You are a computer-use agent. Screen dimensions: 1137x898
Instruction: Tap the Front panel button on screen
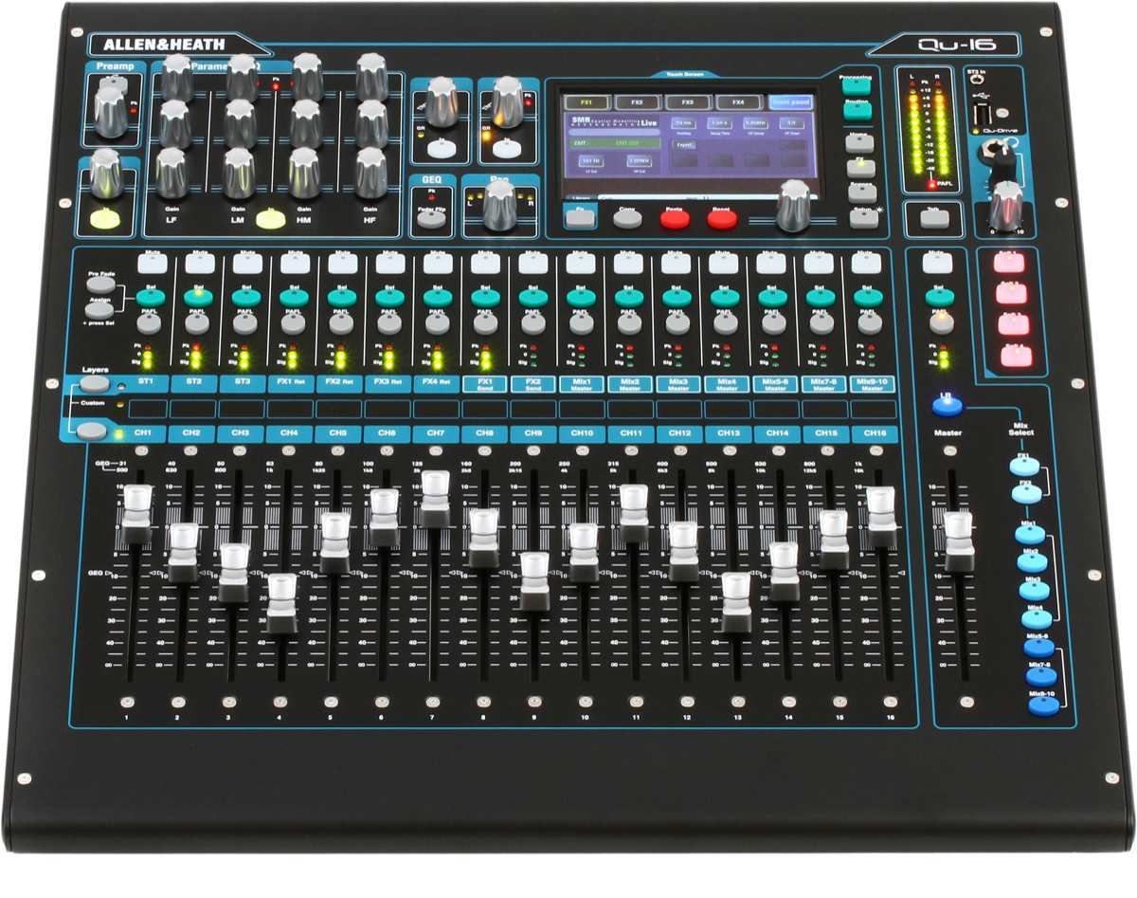[x=791, y=101]
